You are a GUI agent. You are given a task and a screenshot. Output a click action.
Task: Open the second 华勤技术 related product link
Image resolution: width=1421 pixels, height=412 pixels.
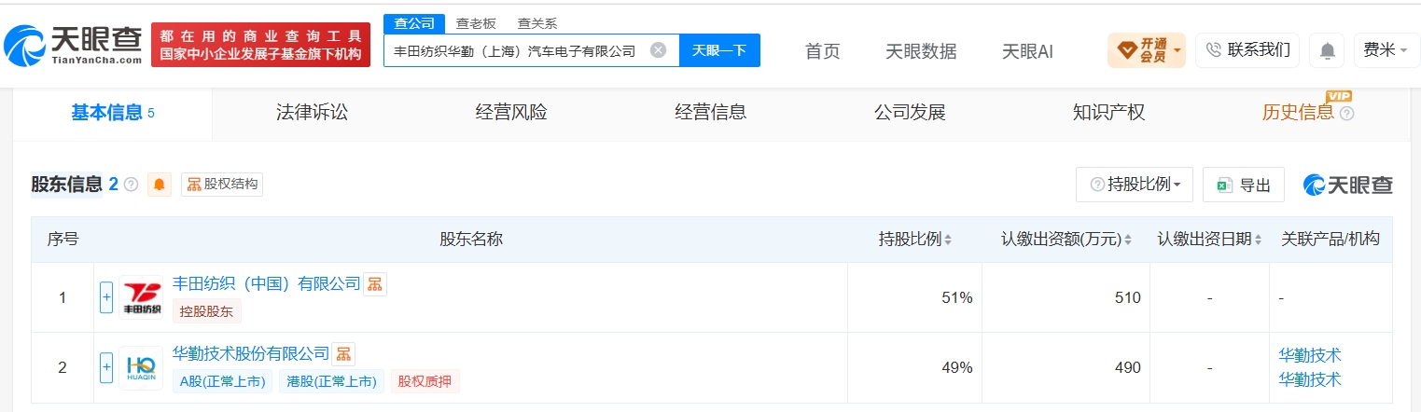(x=1309, y=379)
